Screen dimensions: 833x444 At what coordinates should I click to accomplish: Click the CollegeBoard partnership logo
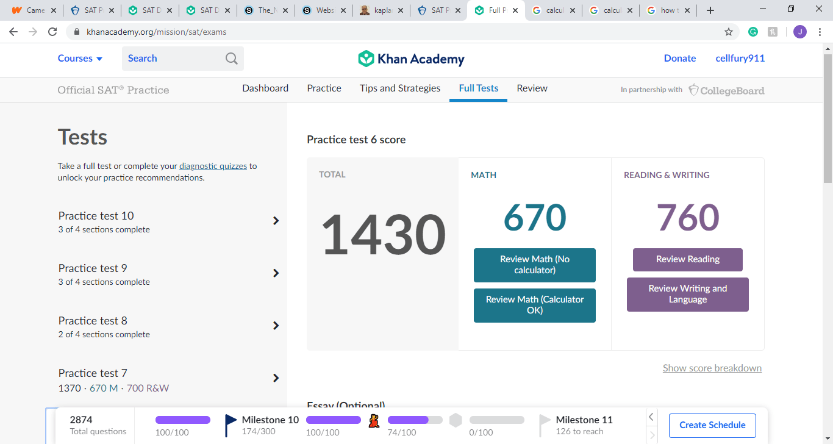coord(726,90)
